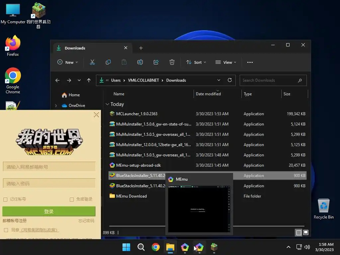
Task: Check the 免密登录 checkbox
Action: [72, 199]
